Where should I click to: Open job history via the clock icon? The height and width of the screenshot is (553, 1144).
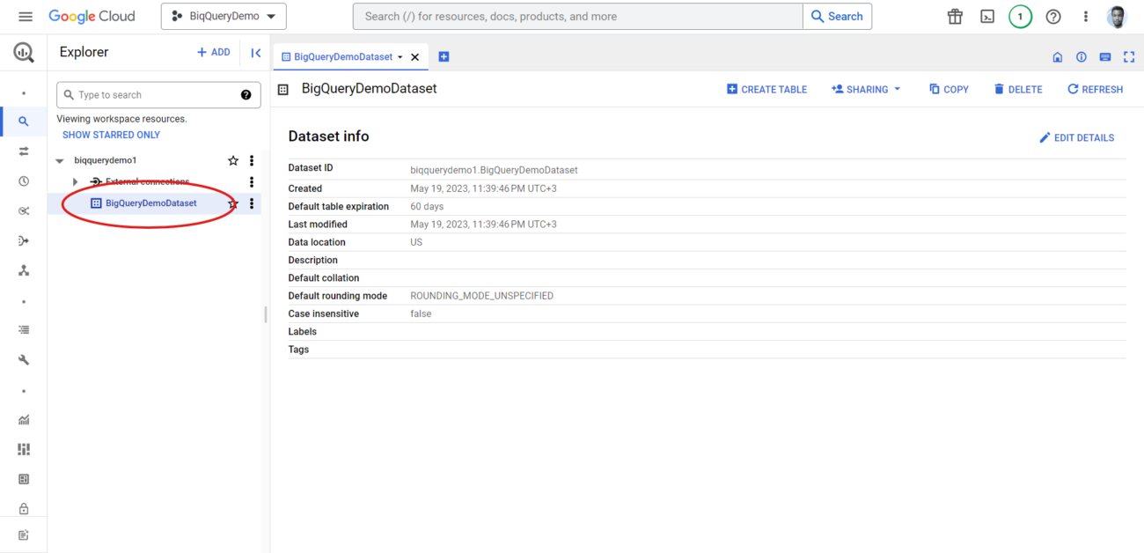pos(23,181)
